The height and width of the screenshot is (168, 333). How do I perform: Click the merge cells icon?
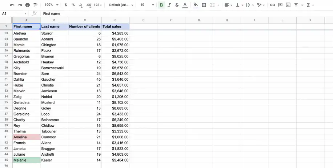tap(212, 5)
